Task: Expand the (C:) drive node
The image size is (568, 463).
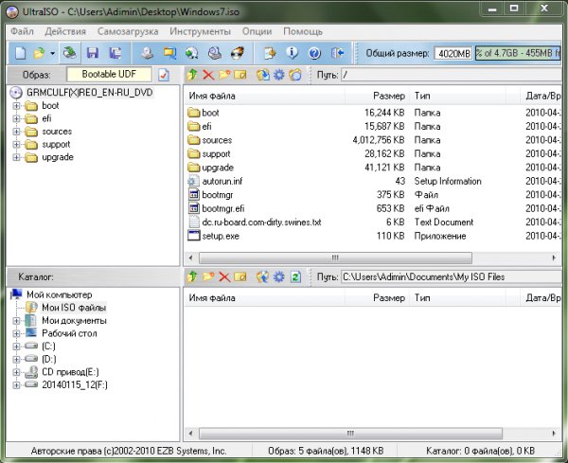Action: (x=16, y=347)
